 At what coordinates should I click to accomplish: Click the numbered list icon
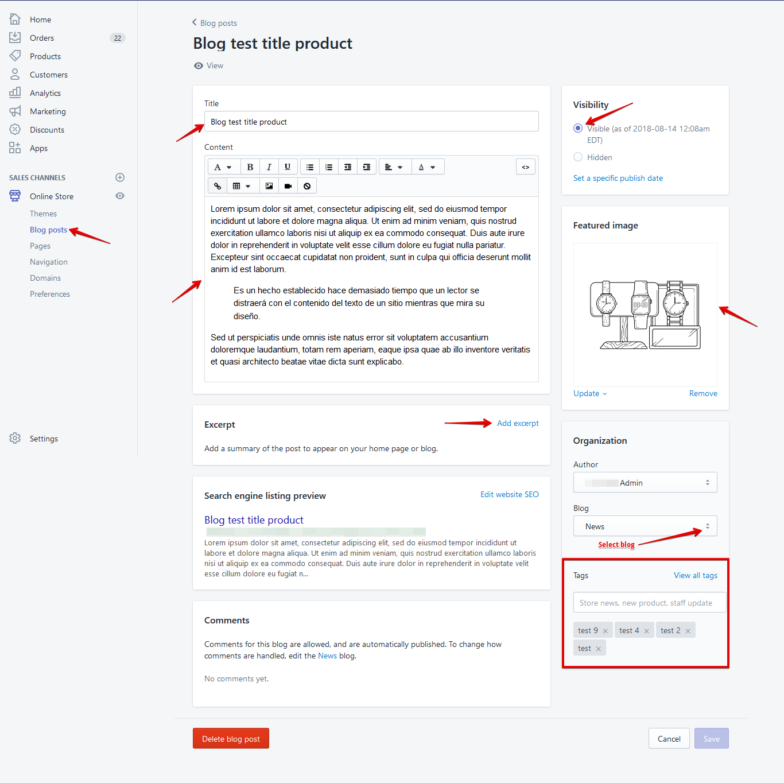(329, 167)
